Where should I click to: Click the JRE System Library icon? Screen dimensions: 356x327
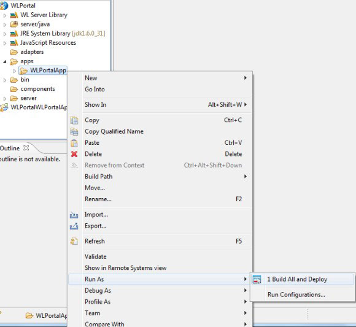(x=14, y=34)
